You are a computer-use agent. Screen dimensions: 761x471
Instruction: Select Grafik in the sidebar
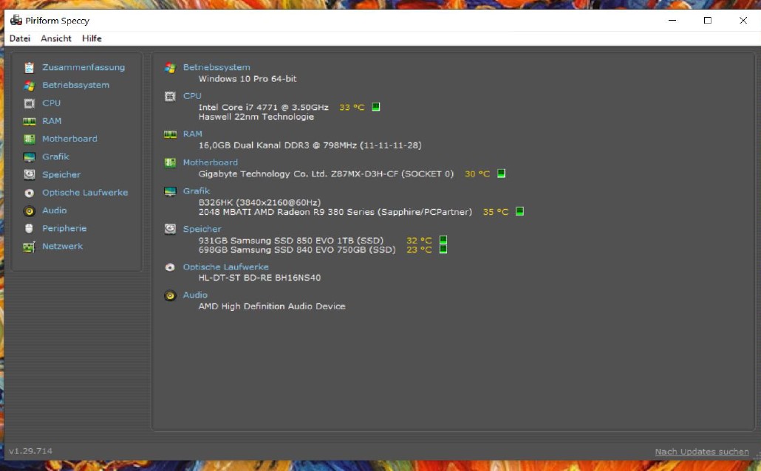pyautogui.click(x=55, y=157)
